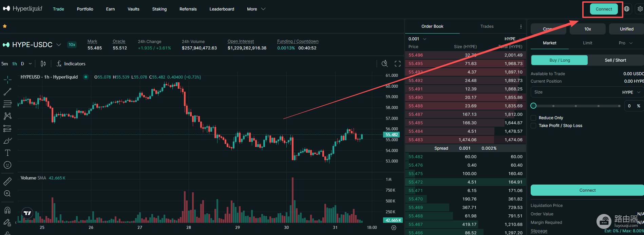644x235 pixels.
Task: Enable Take Profit / Stop Loss checkbox
Action: coord(533,126)
